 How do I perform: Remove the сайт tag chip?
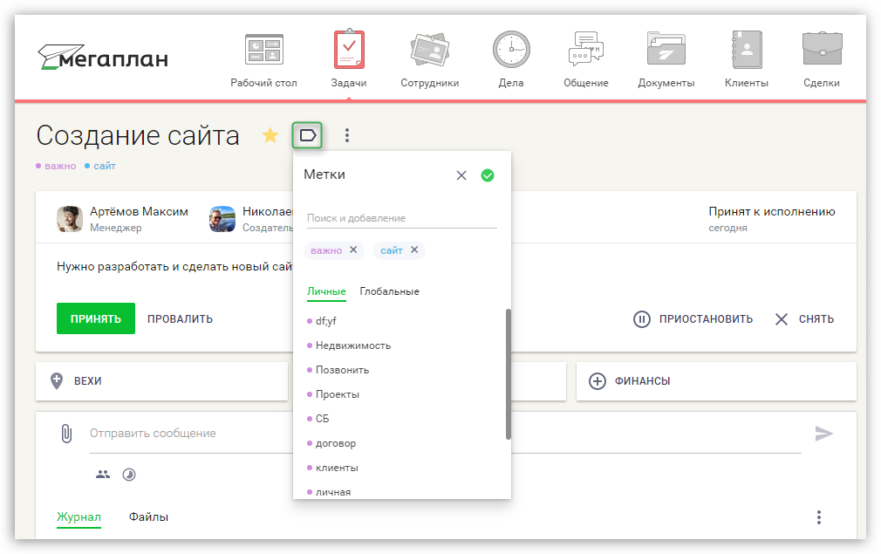click(x=414, y=250)
